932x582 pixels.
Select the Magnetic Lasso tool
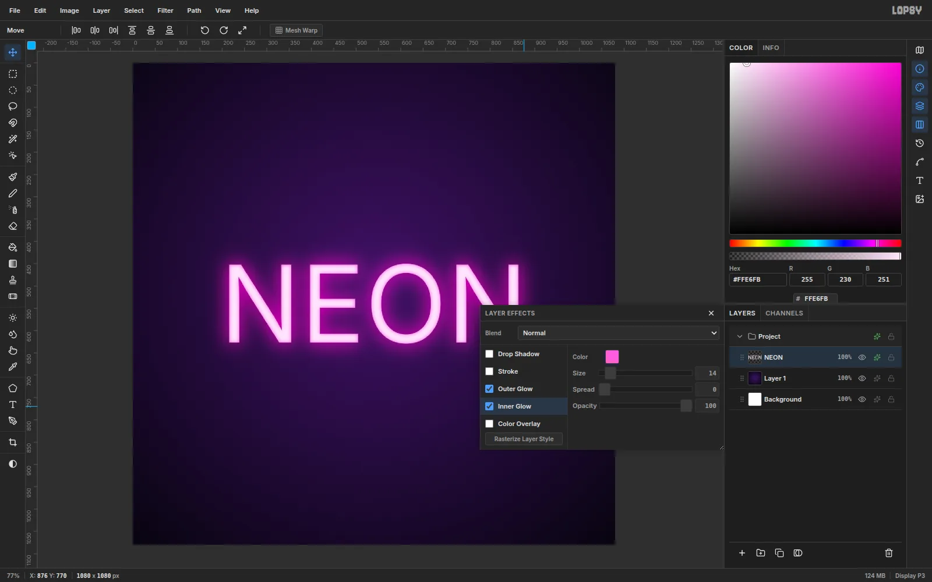[x=13, y=123]
